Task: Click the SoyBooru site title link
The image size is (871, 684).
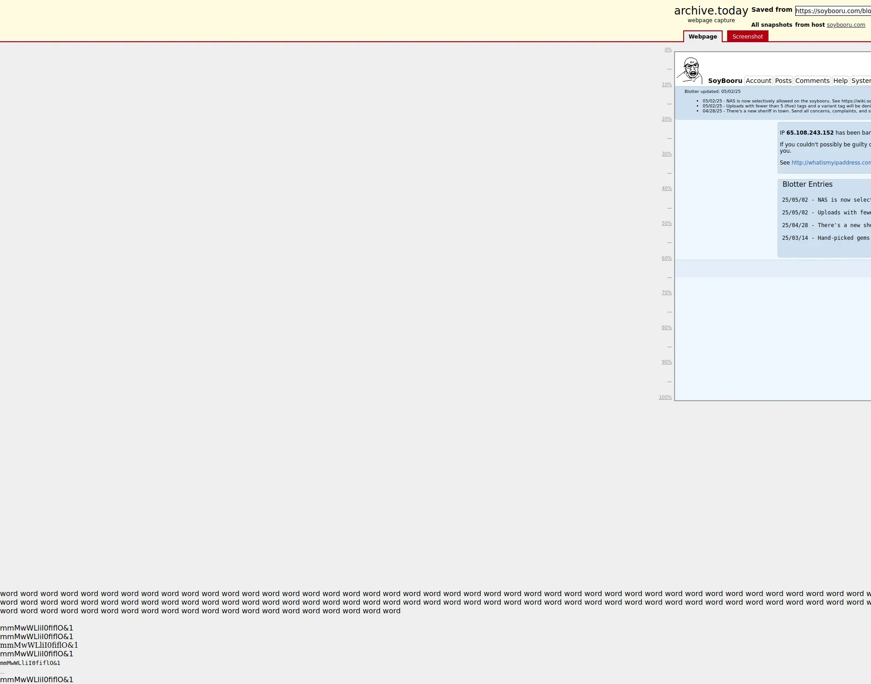Action: 724,81
